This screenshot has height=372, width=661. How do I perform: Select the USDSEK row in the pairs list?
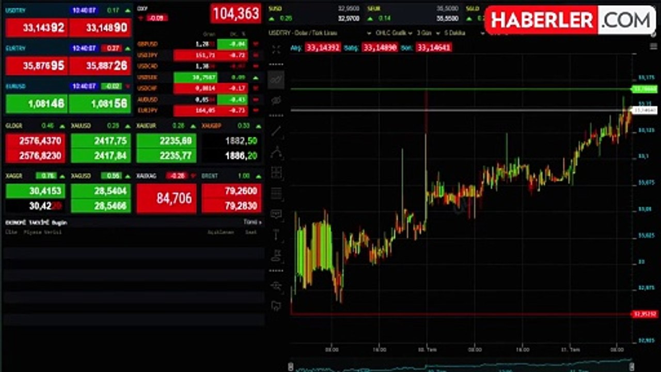[x=198, y=78]
